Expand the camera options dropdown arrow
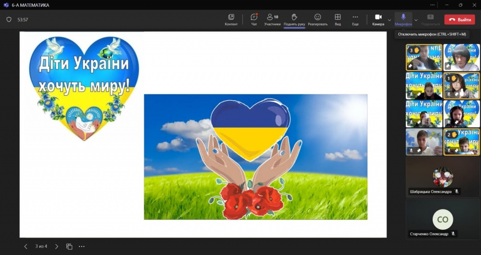 pos(389,20)
